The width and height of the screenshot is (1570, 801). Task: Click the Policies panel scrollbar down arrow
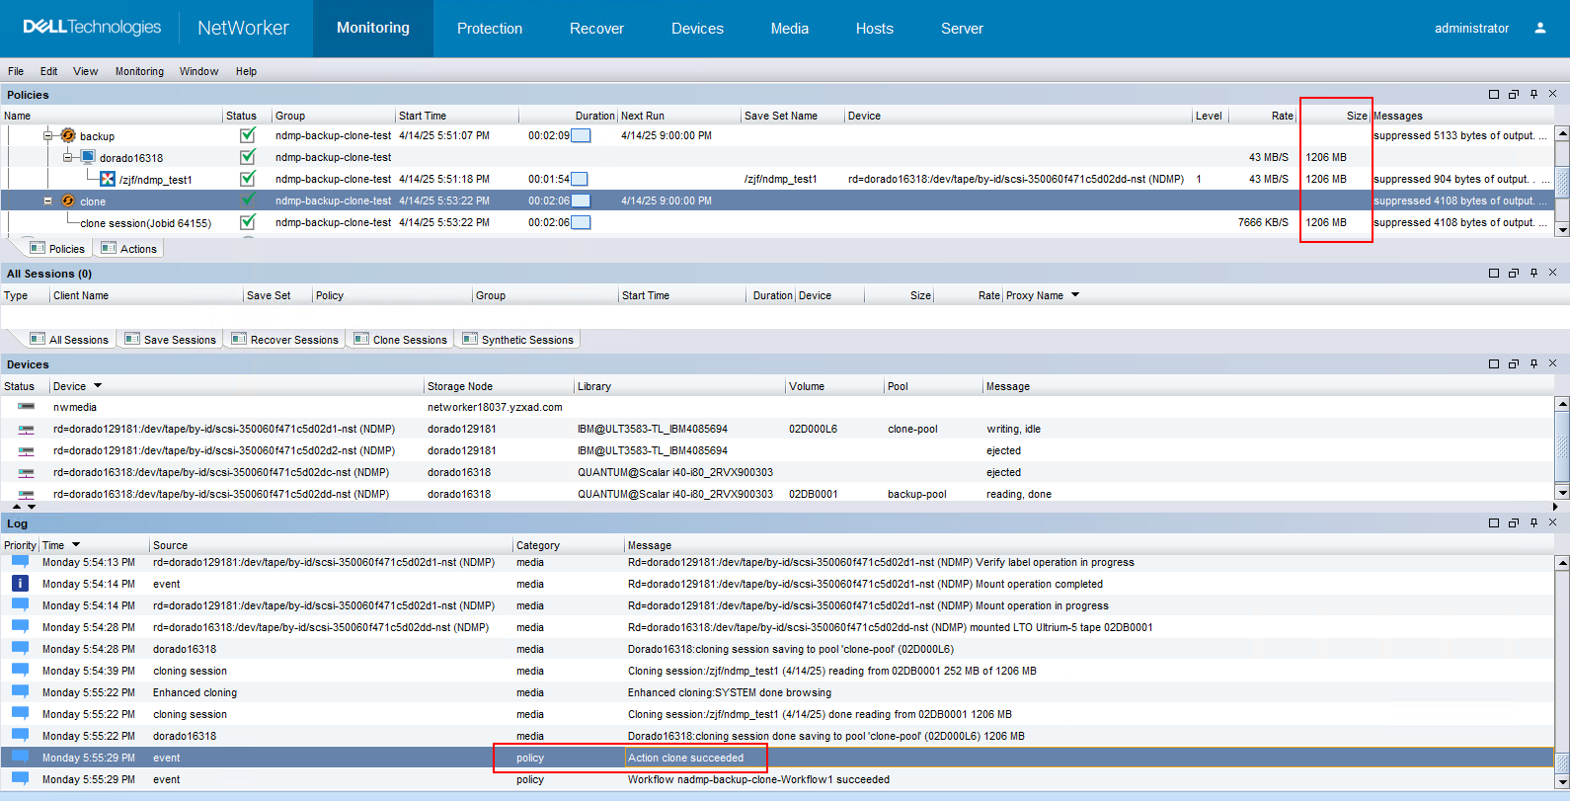[1562, 229]
